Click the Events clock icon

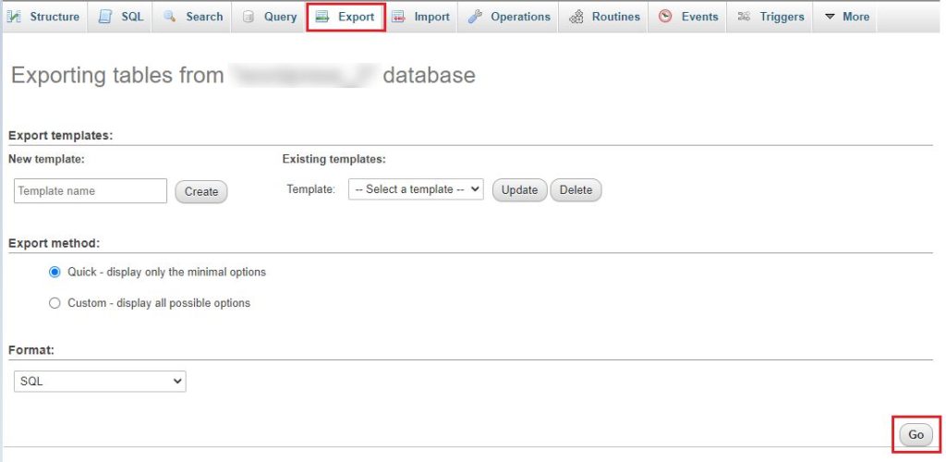pos(665,17)
